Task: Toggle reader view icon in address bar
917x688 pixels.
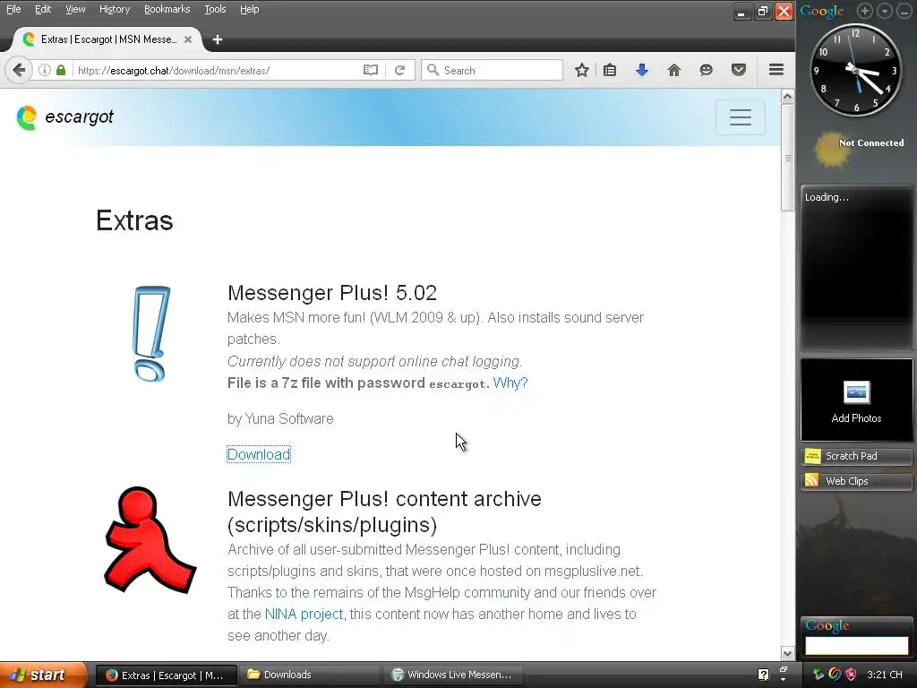Action: pyautogui.click(x=371, y=70)
